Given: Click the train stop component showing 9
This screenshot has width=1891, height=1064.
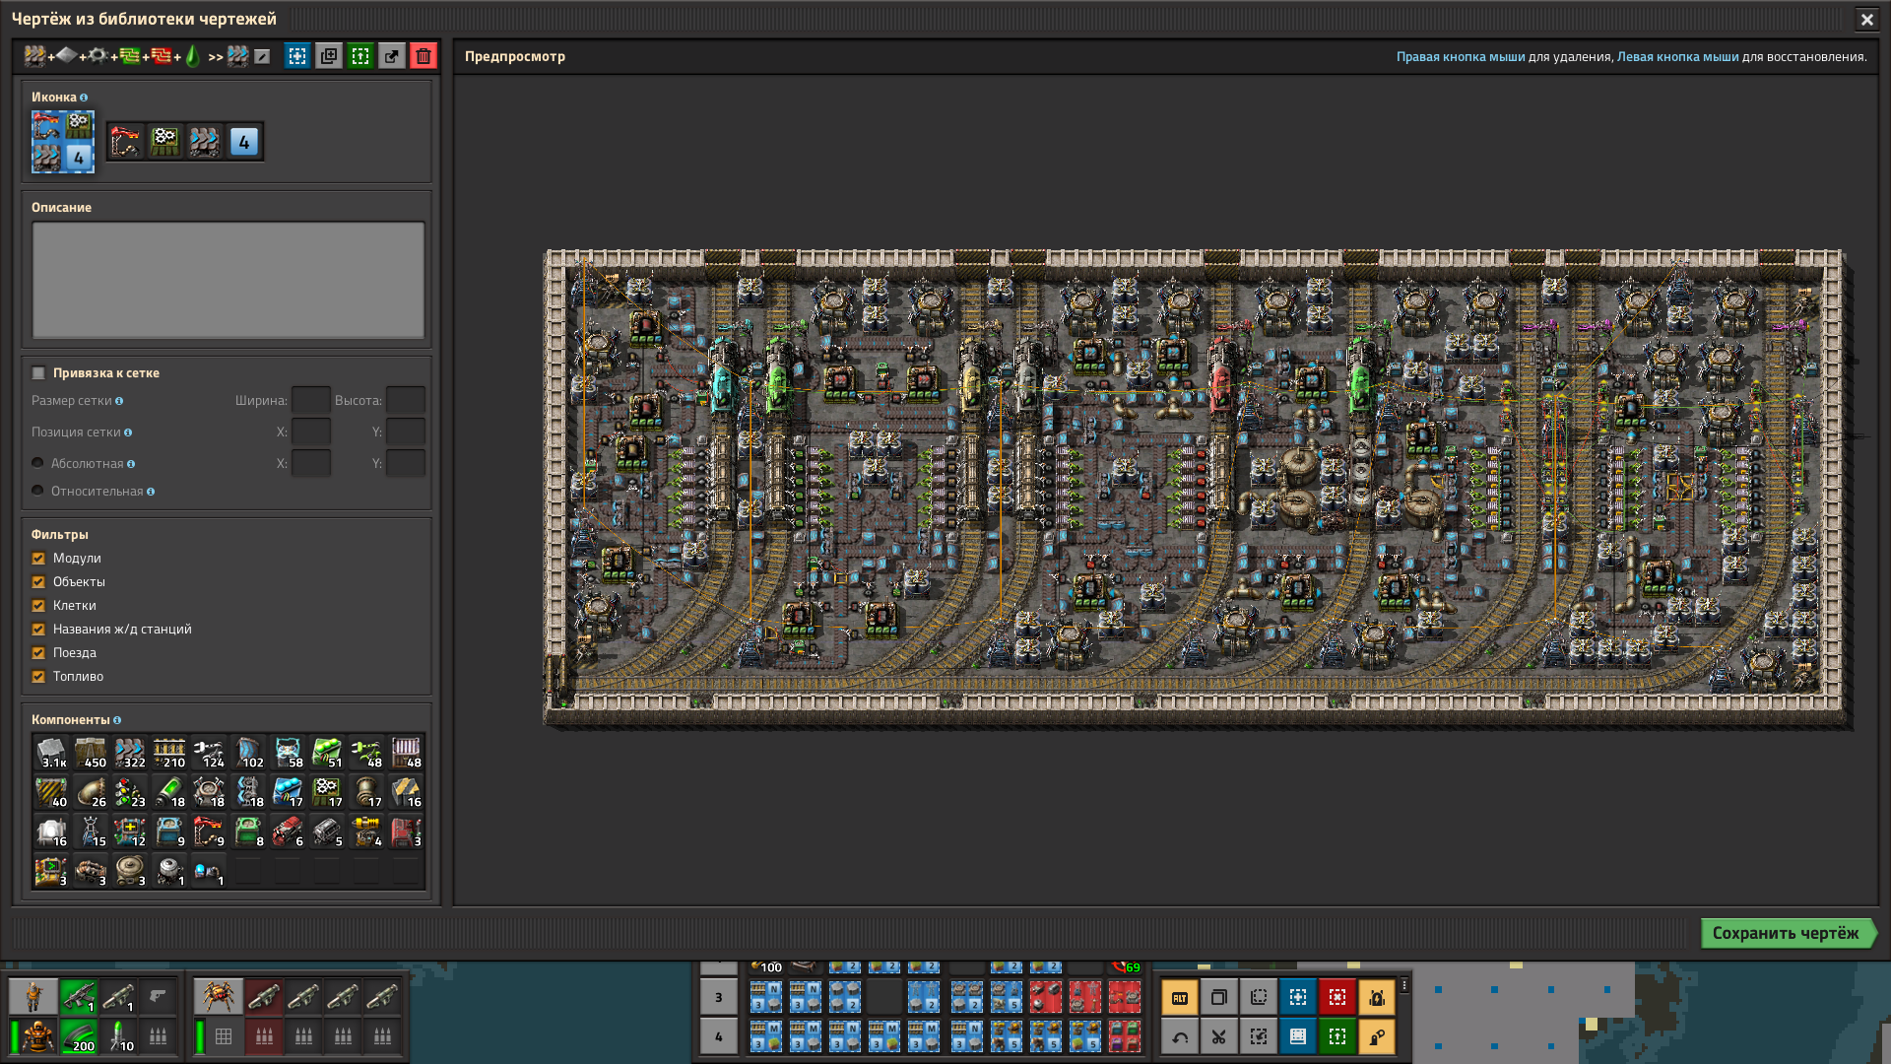Looking at the screenshot, I should 209,831.
